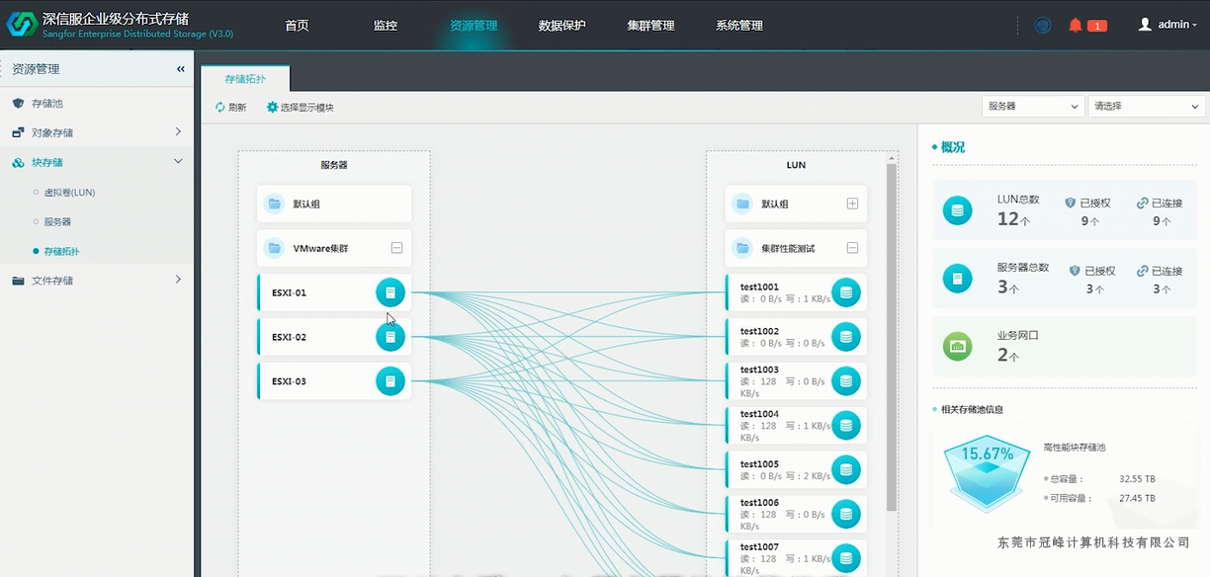Click the LUN list vertical scrollbar
The height and width of the screenshot is (577, 1210).
click(x=892, y=336)
